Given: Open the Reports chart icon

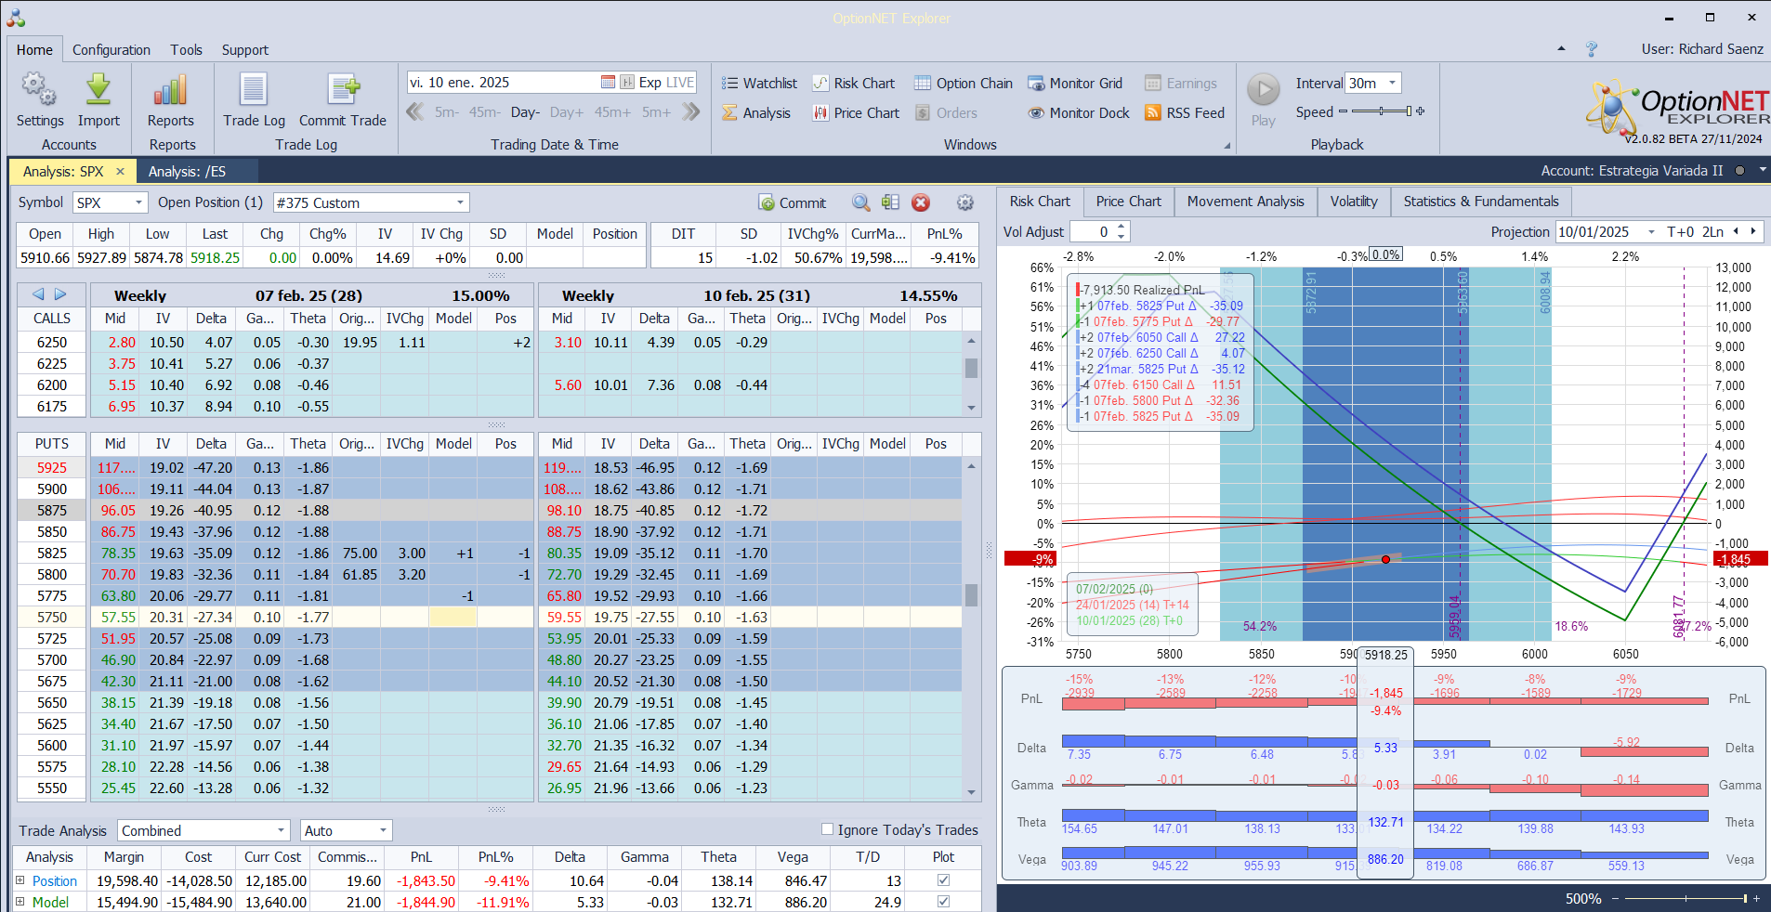Looking at the screenshot, I should 171,91.
